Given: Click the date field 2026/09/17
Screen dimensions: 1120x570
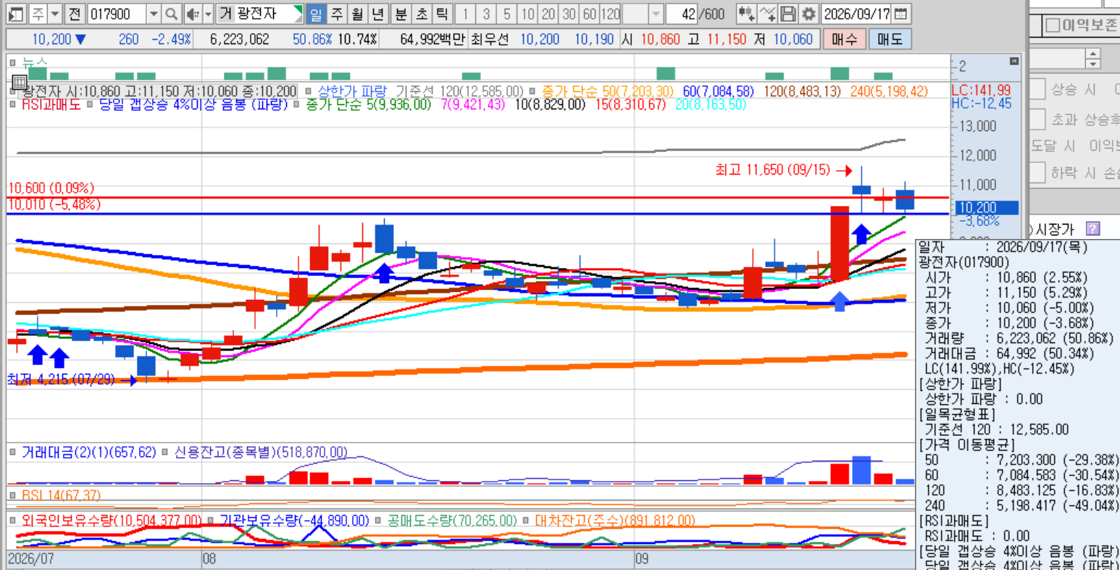Looking at the screenshot, I should [857, 14].
